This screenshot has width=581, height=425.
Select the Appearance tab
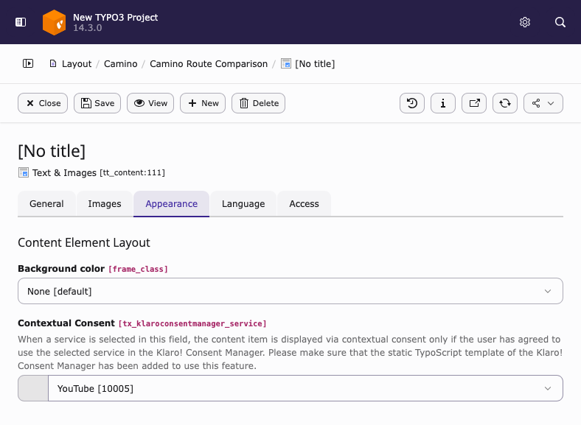pos(171,203)
